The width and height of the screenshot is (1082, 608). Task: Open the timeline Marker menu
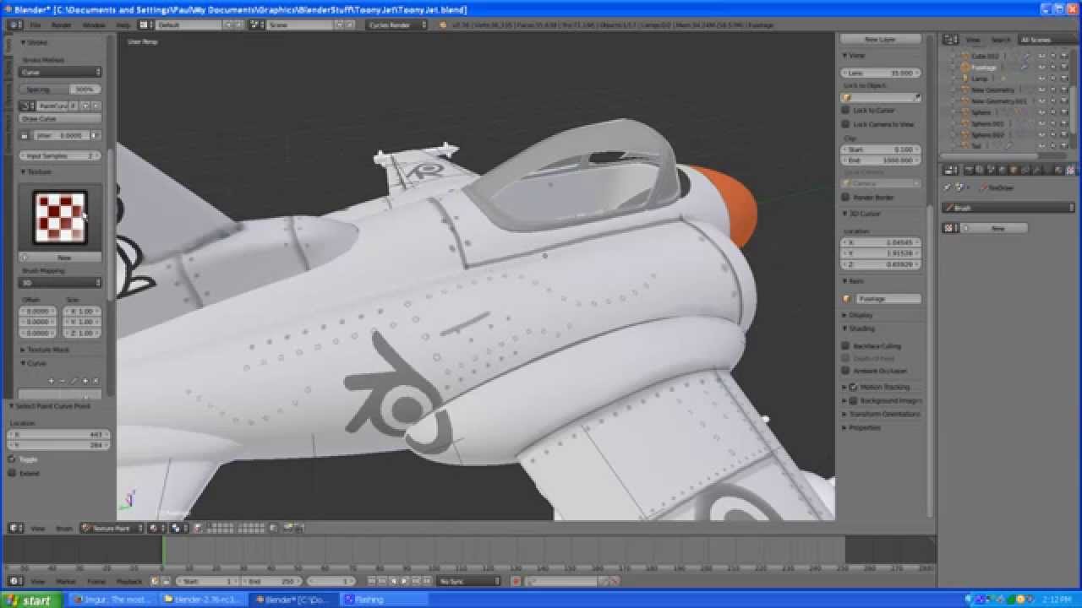tap(65, 581)
